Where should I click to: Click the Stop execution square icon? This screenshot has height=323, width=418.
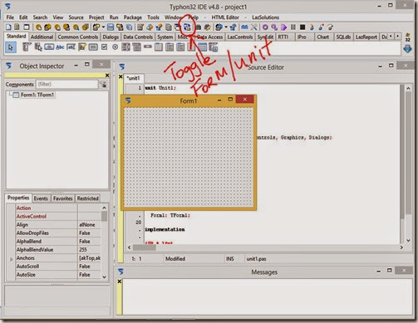click(x=302, y=27)
